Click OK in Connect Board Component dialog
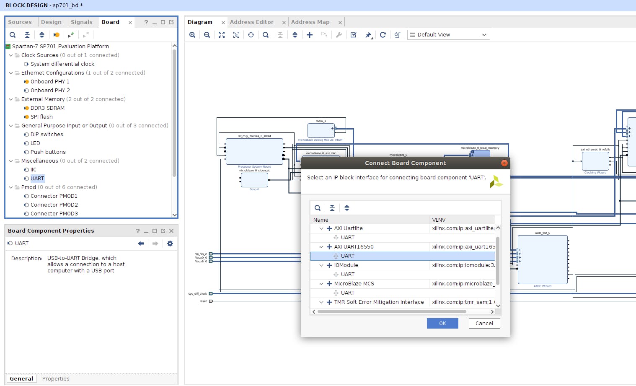The width and height of the screenshot is (636, 386). [442, 324]
